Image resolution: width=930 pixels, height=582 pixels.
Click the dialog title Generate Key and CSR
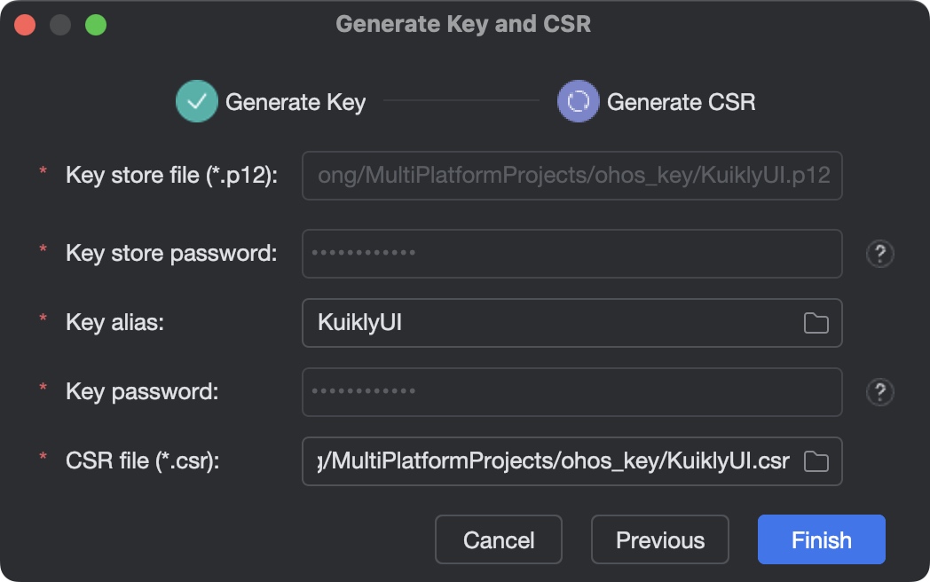(463, 24)
